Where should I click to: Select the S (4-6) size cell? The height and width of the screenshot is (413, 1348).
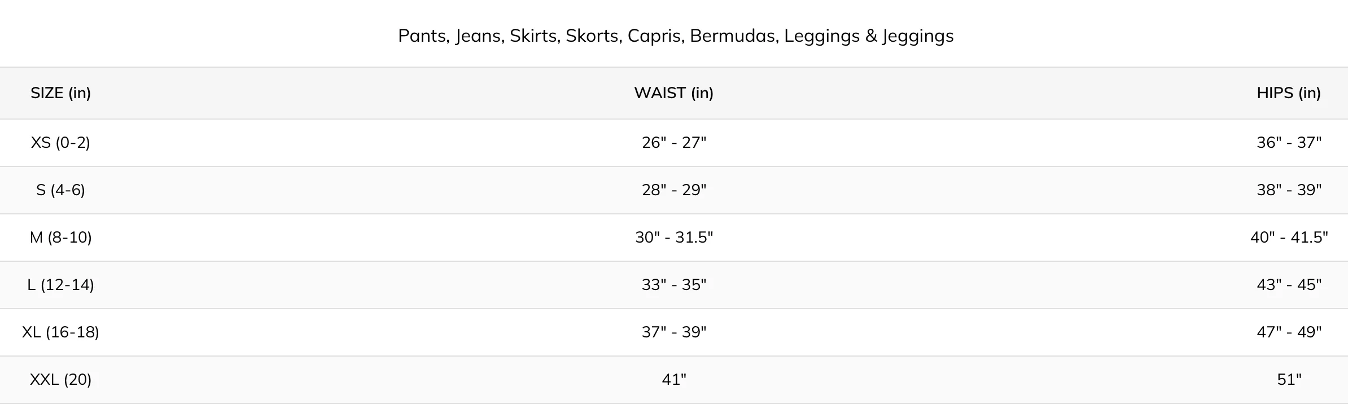(x=60, y=190)
